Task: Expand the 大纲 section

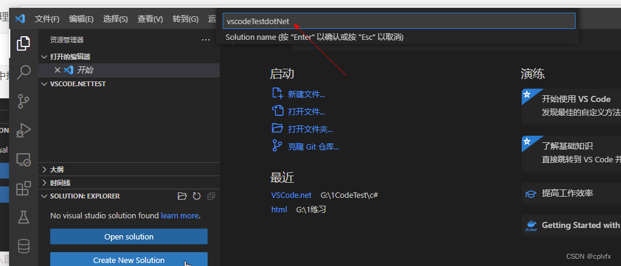Action: (44, 169)
